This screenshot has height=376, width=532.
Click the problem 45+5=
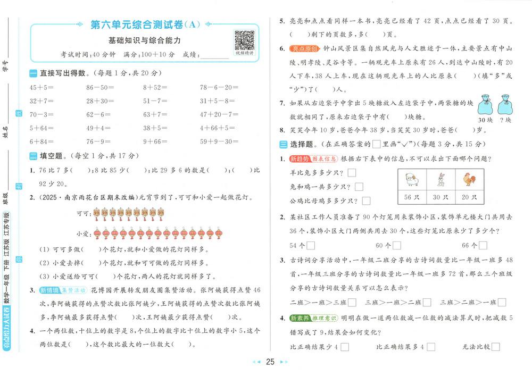coord(41,87)
